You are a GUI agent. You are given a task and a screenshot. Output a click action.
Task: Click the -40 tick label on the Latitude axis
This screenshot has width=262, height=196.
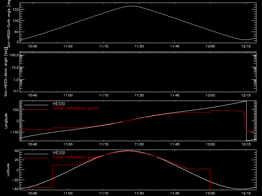(16, 189)
